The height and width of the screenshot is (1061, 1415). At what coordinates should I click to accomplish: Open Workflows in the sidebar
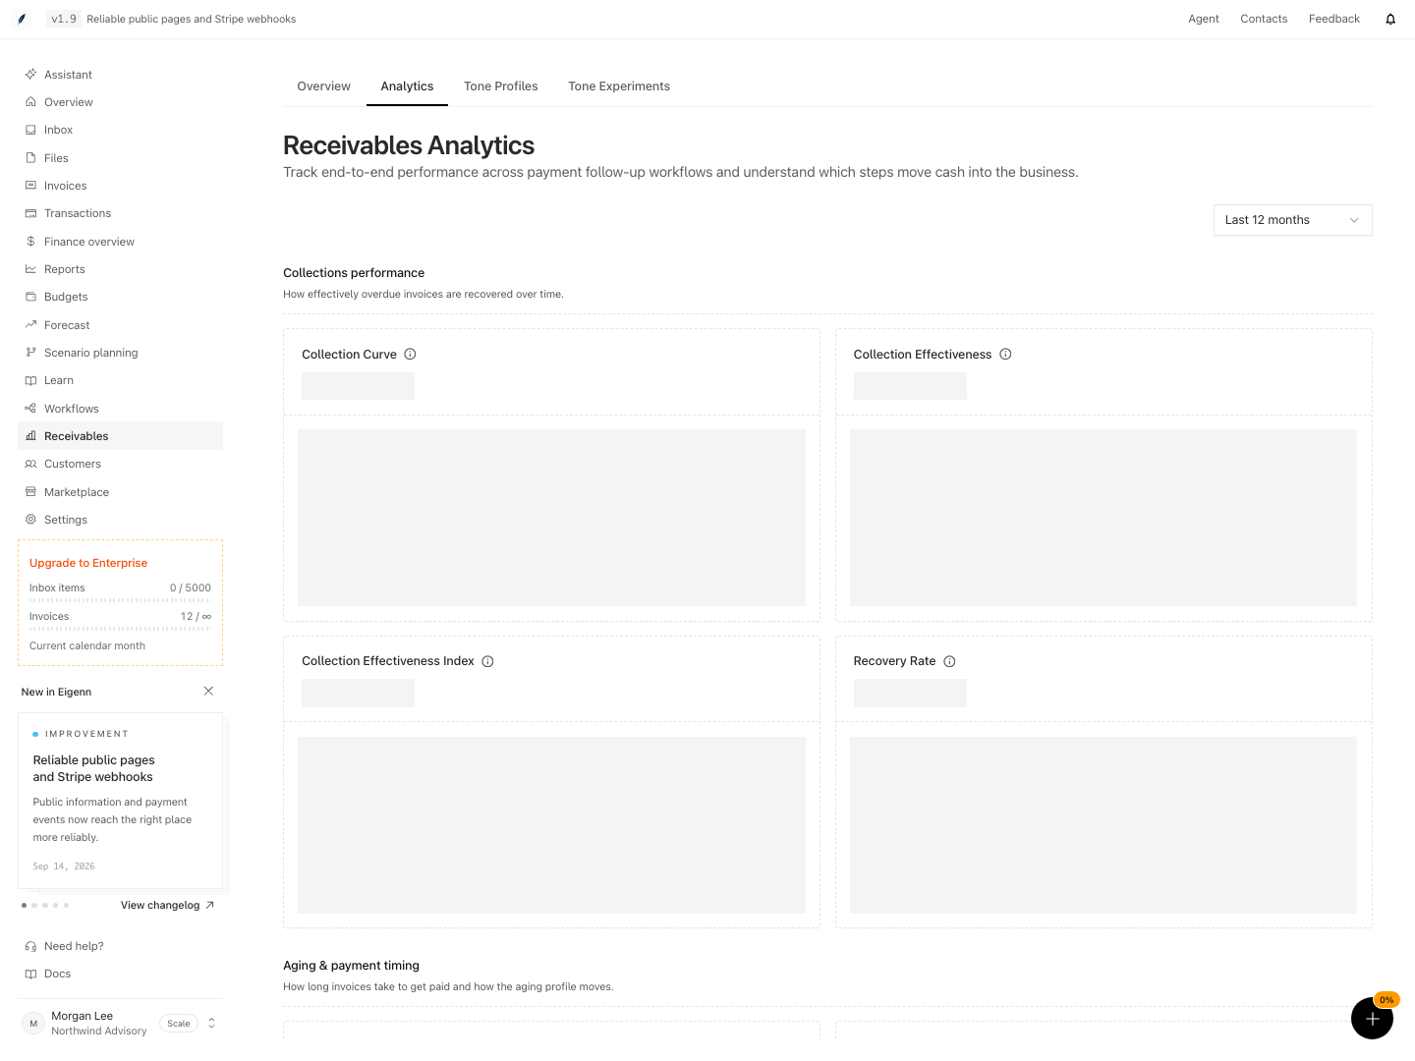click(x=120, y=409)
